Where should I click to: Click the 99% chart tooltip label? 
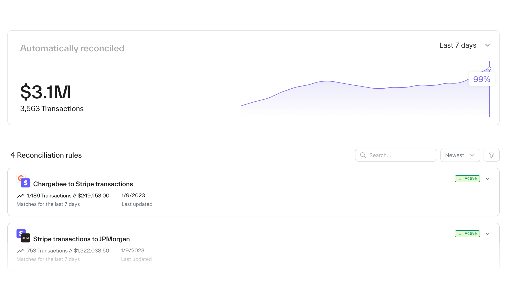tap(481, 79)
